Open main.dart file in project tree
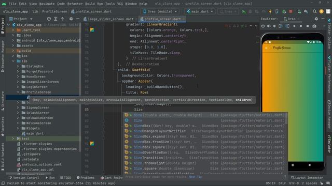 tap(33, 133)
